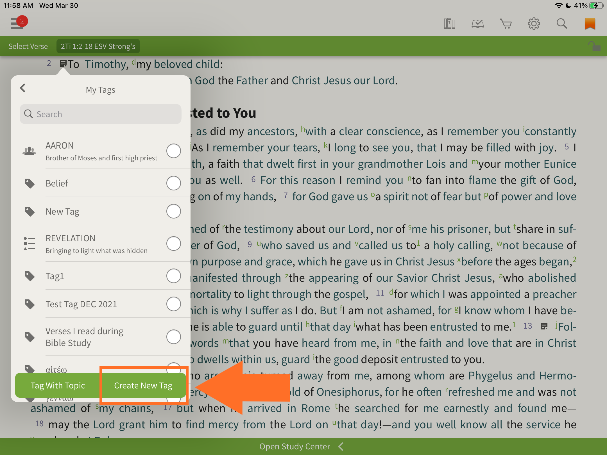The width and height of the screenshot is (607, 455).
Task: Tap the battery indicator in status bar
Action: (596, 6)
